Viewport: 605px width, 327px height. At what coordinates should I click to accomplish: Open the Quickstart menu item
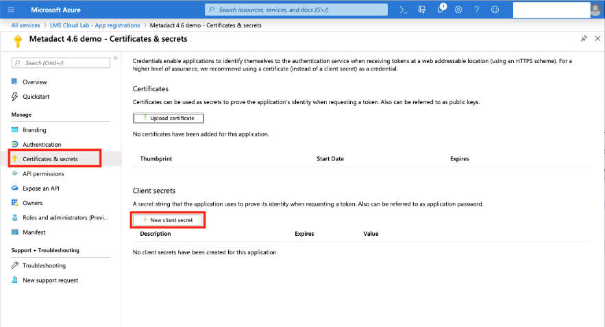(x=36, y=97)
